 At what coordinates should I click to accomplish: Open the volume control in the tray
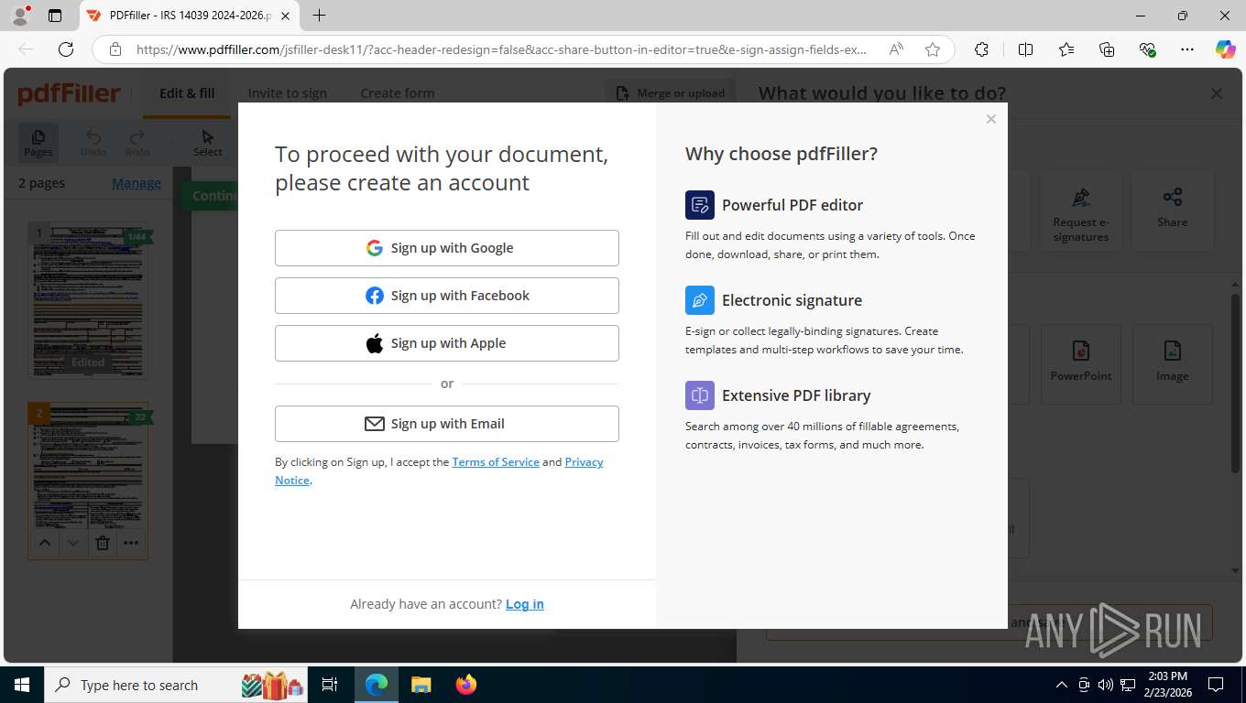click(1106, 685)
